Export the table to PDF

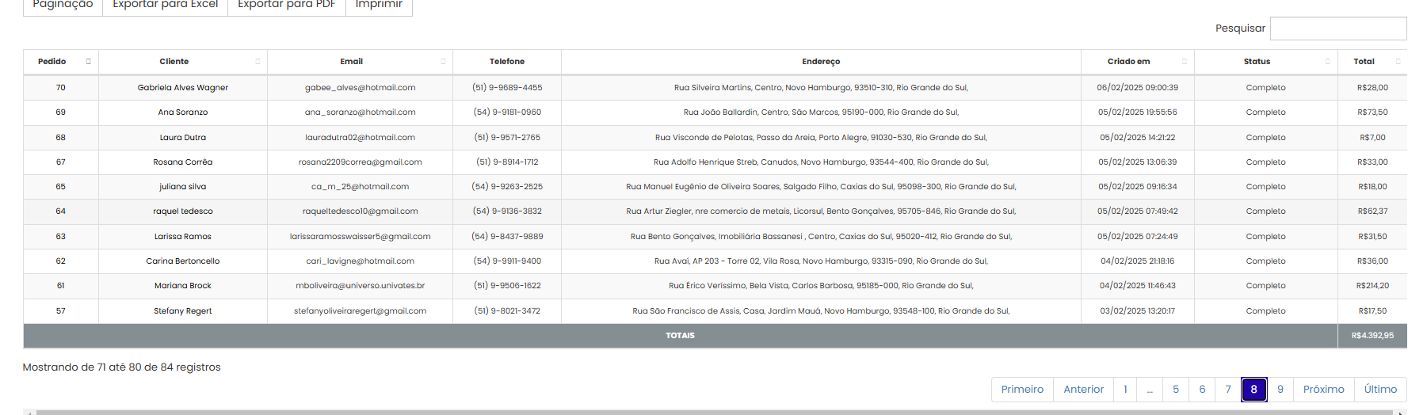pos(286,5)
